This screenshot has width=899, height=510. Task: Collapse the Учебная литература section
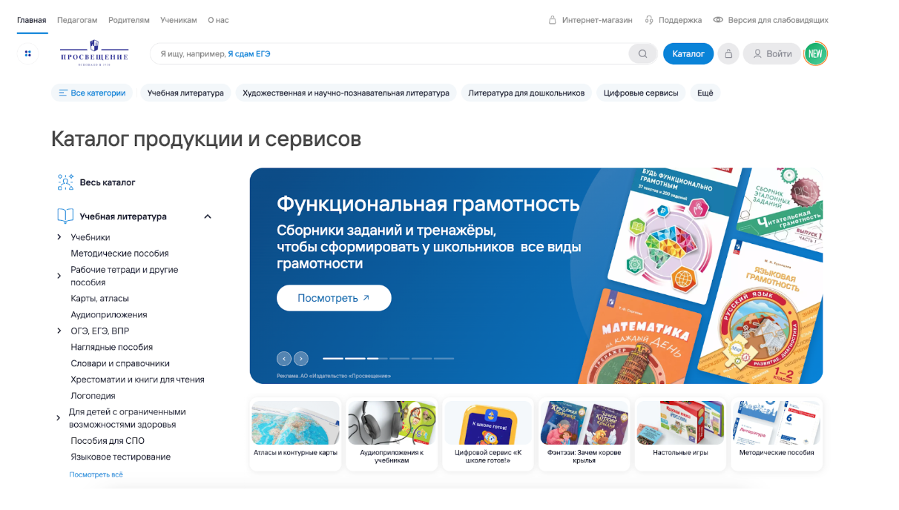[208, 216]
